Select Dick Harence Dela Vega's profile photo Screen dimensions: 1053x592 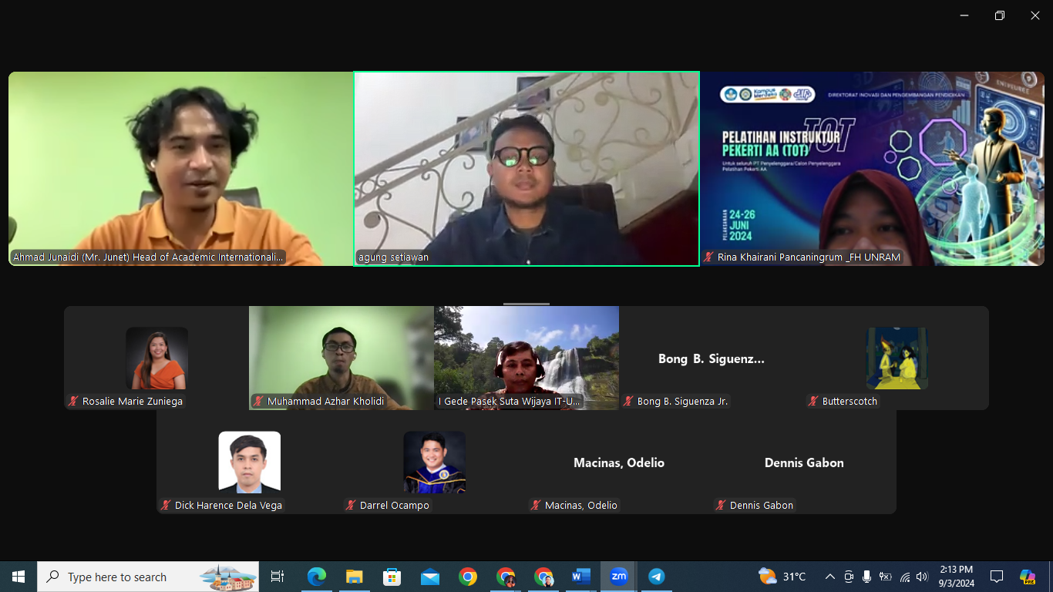click(x=249, y=462)
